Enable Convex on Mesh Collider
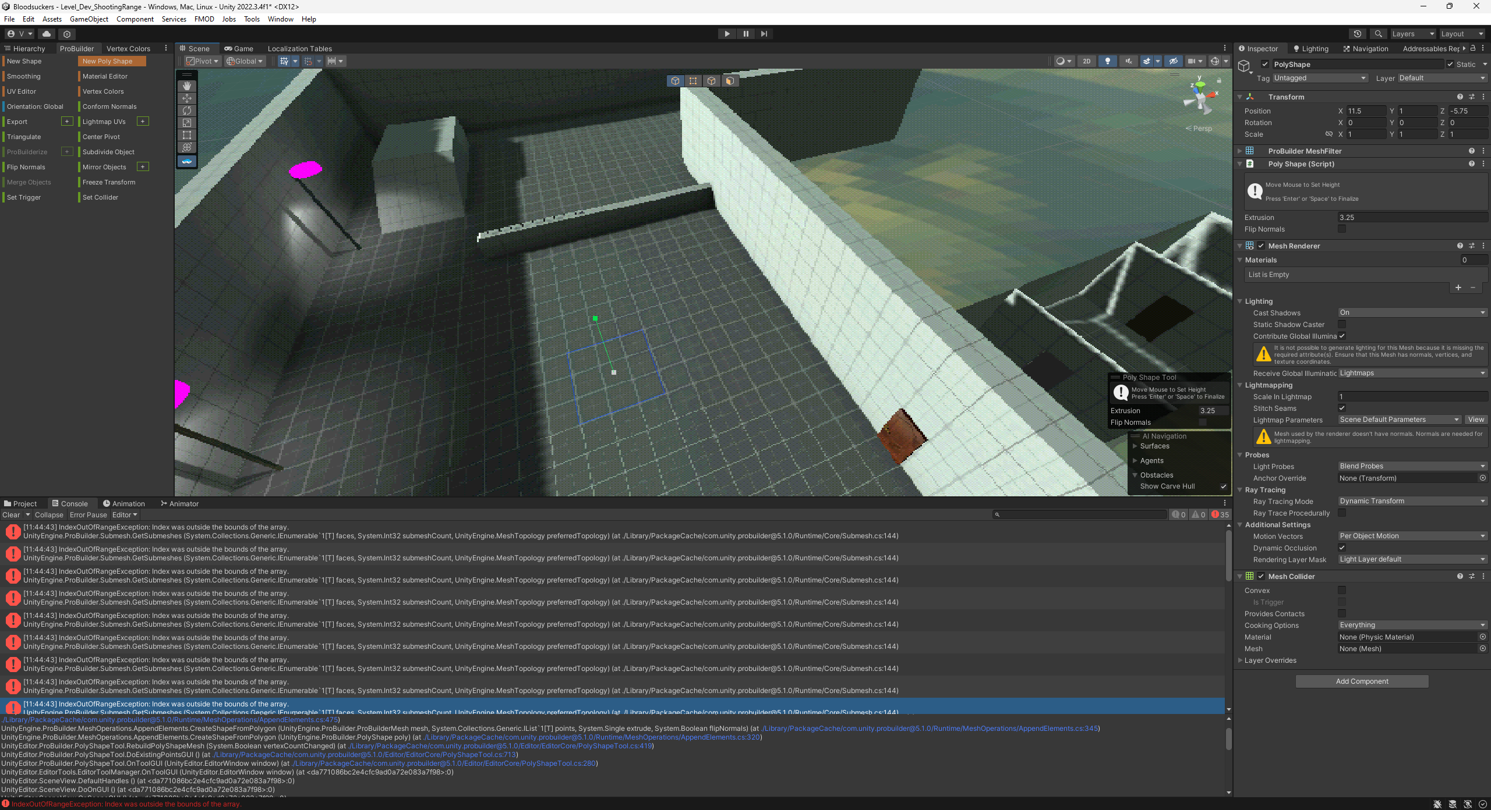 tap(1342, 591)
